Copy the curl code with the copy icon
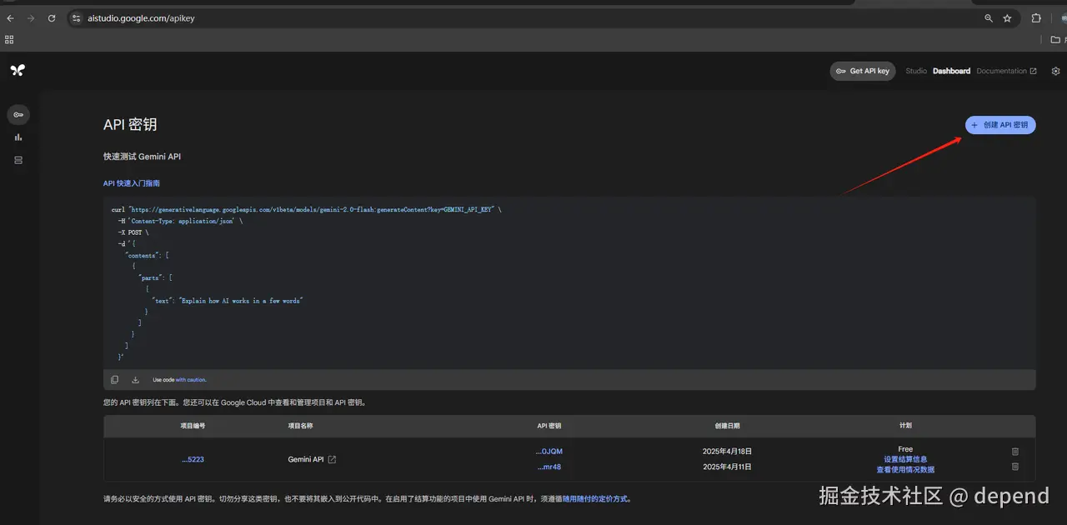 (115, 380)
